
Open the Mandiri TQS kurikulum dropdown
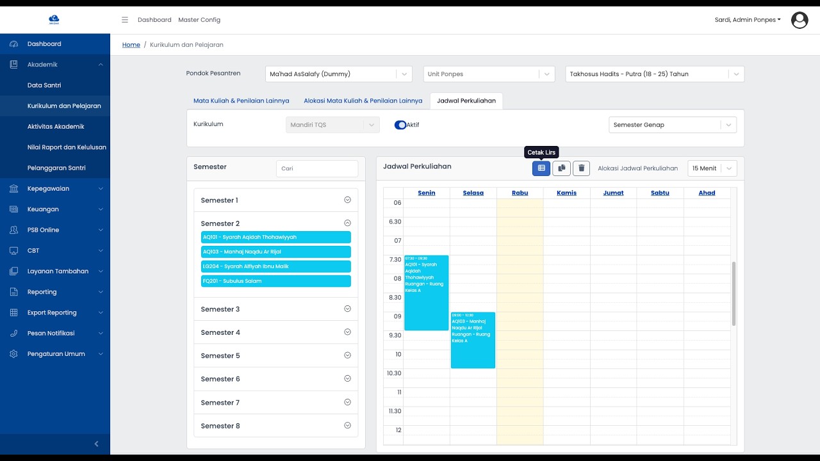(x=332, y=125)
